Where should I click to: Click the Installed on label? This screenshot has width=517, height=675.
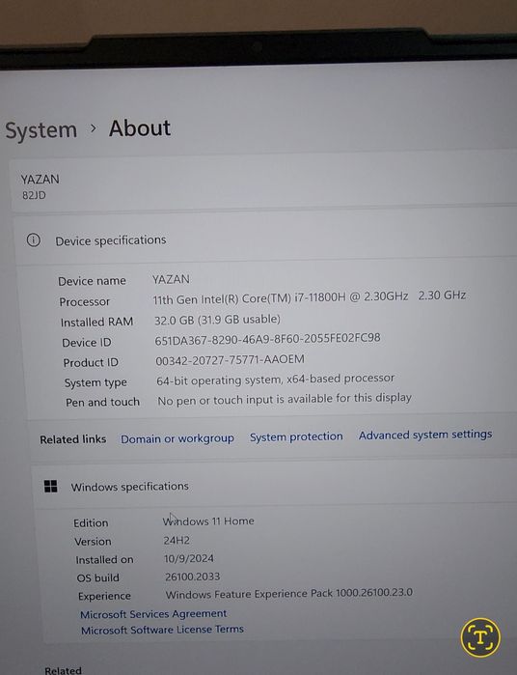(x=104, y=559)
